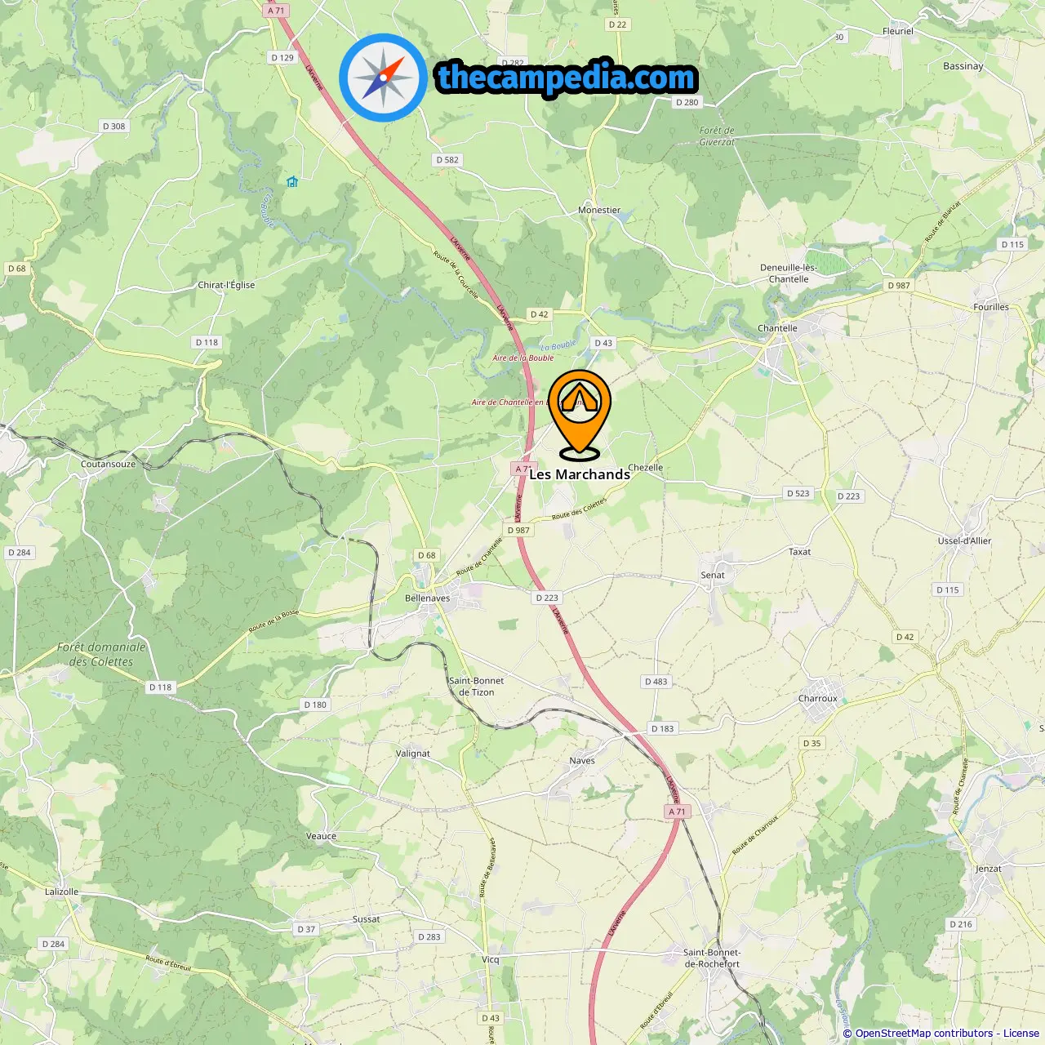Click the blue house marker icon
The height and width of the screenshot is (1045, 1045).
point(292,181)
